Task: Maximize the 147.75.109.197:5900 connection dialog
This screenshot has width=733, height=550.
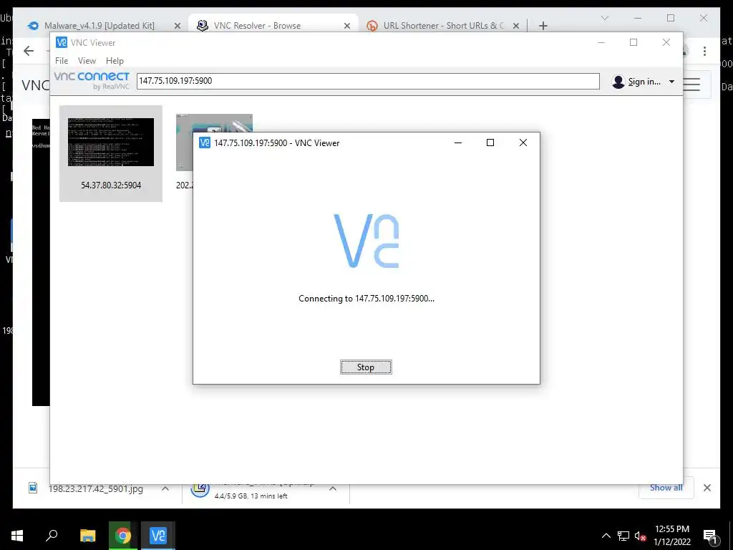Action: click(490, 143)
